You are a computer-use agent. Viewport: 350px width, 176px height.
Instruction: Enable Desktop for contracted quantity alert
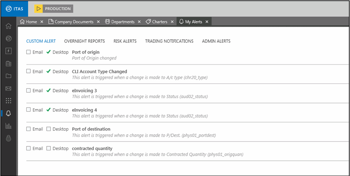click(x=48, y=148)
